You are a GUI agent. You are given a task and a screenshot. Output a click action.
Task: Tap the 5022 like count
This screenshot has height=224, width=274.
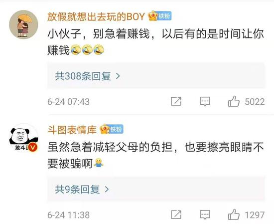tap(255, 102)
